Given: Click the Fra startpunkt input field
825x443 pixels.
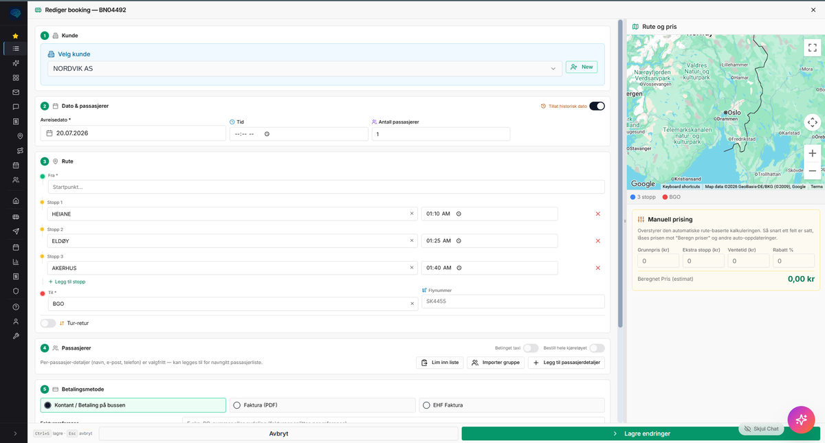Looking at the screenshot, I should click(326, 187).
